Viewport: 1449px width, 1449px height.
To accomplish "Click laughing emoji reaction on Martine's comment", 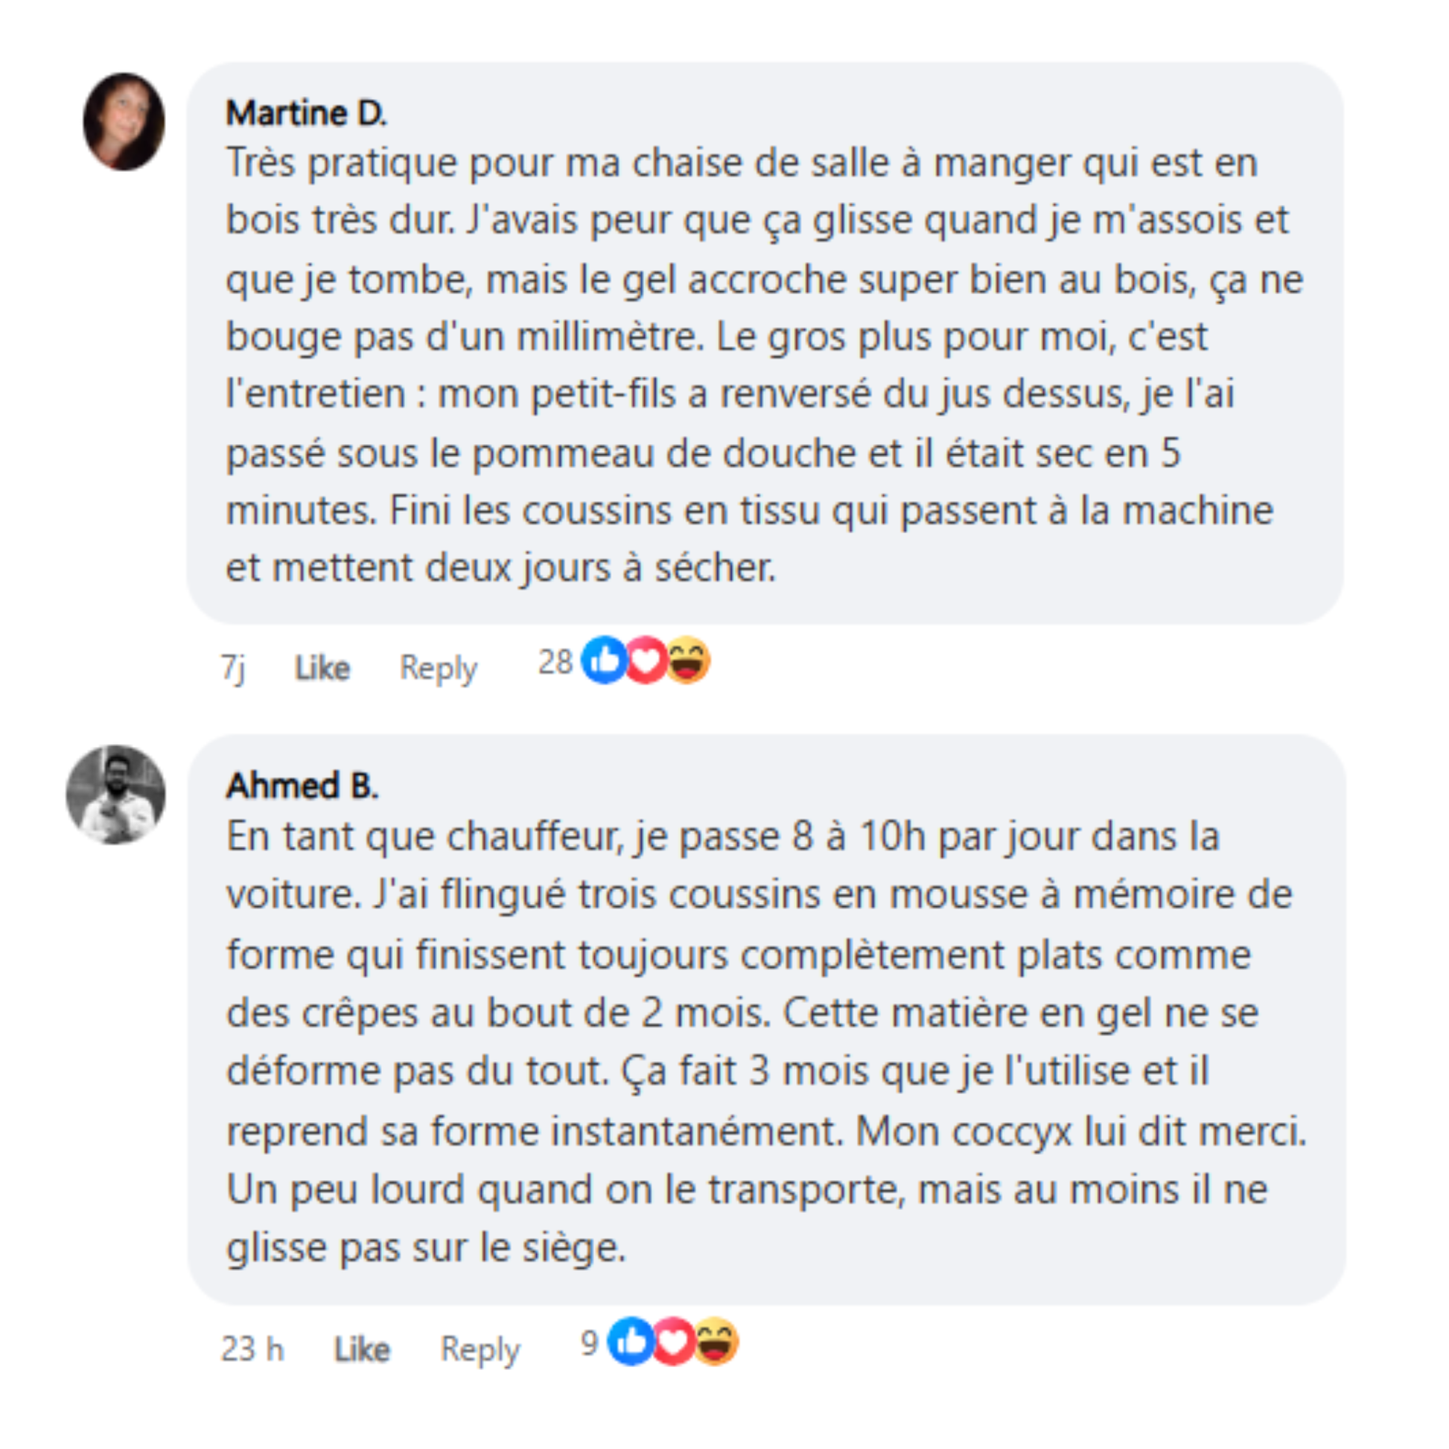I will (x=688, y=660).
